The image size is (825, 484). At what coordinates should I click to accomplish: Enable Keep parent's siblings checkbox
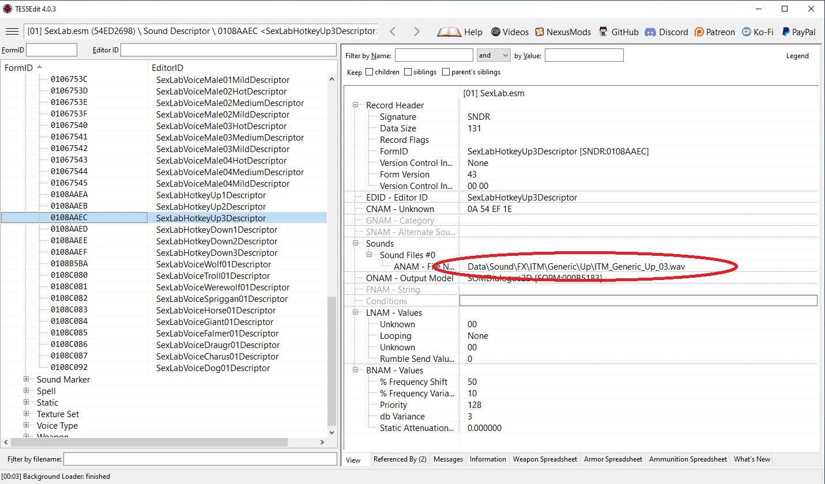point(446,72)
